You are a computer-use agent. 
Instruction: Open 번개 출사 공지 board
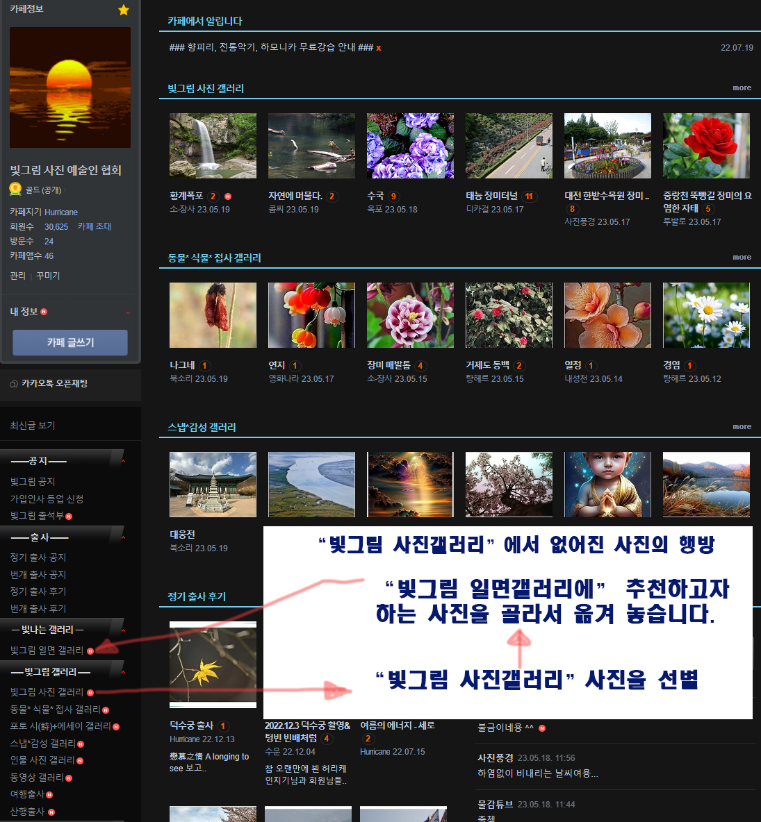pos(38,575)
